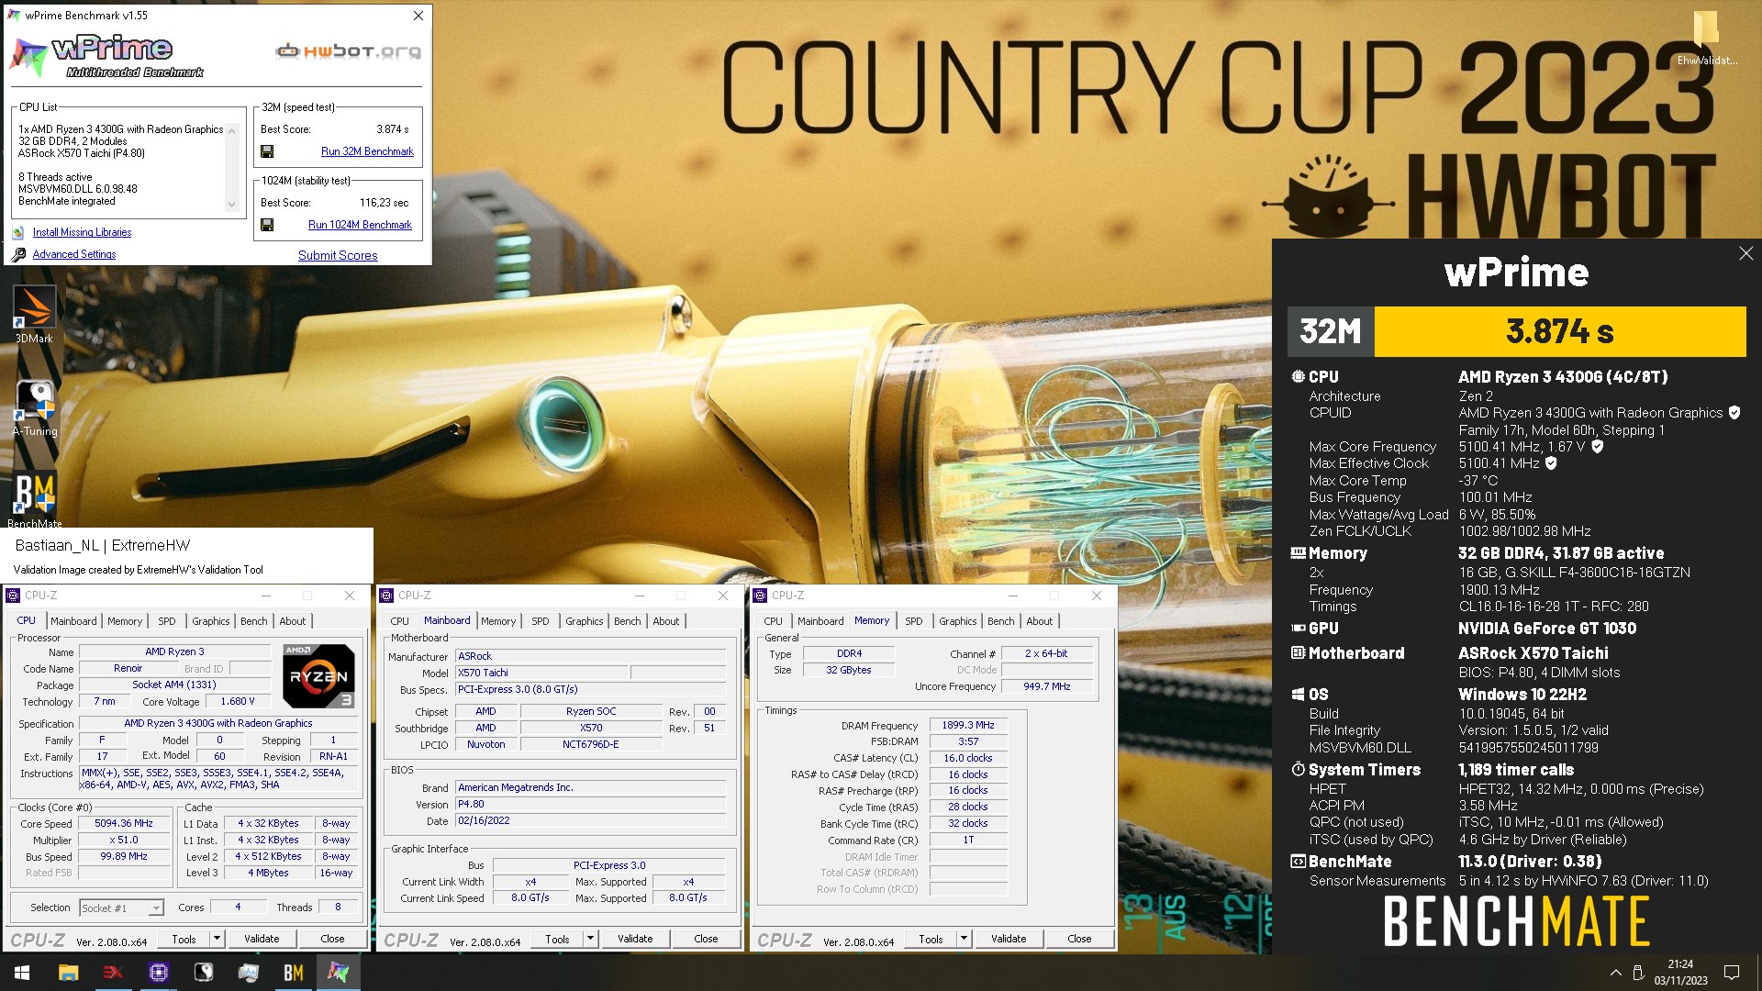Click Run 1024M Benchmark link

360,225
